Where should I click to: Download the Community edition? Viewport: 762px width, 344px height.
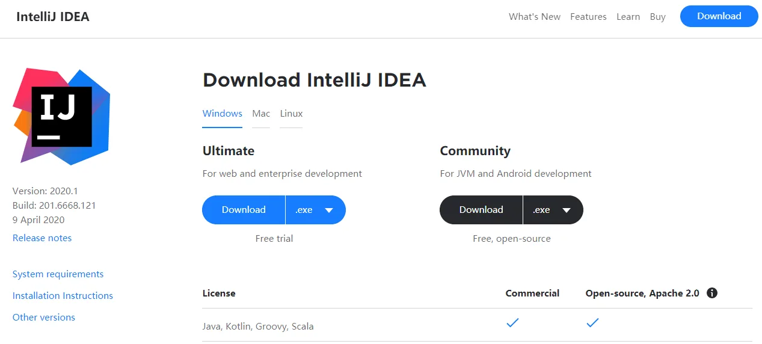pyautogui.click(x=481, y=210)
